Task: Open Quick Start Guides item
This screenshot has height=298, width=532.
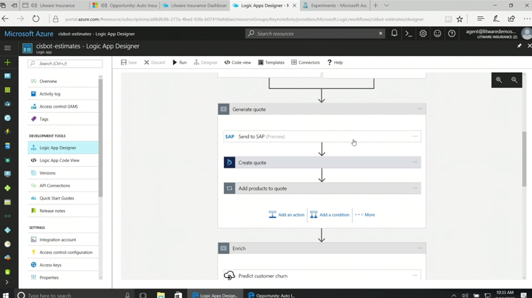Action: click(x=63, y=198)
